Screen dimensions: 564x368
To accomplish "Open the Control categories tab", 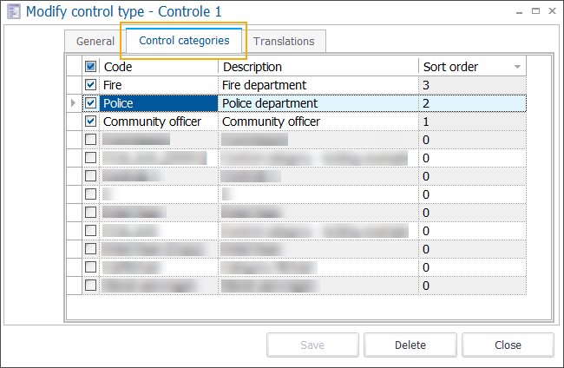I will click(184, 41).
